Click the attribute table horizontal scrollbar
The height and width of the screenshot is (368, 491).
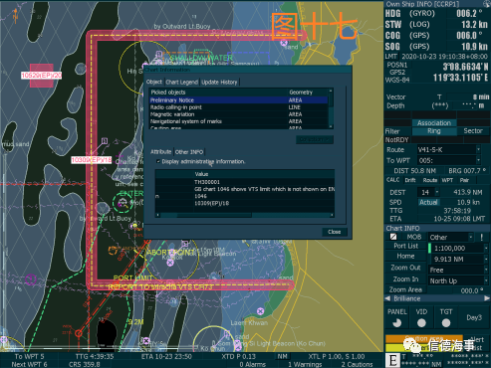[x=245, y=215]
